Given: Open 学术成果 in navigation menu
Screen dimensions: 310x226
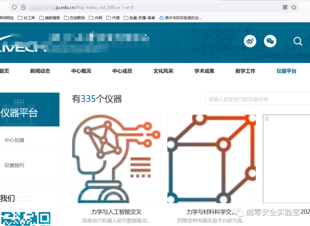Looking at the screenshot, I should pos(204,71).
